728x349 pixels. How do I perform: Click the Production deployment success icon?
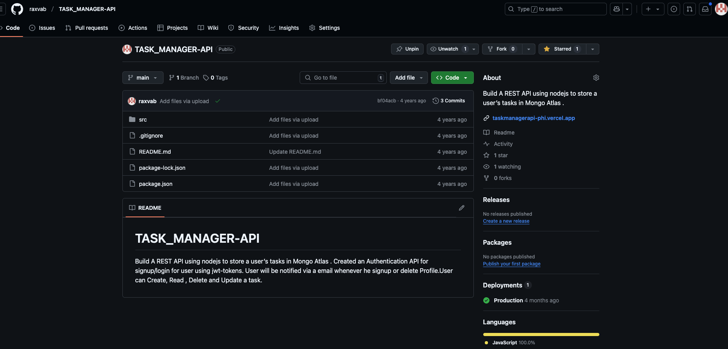pyautogui.click(x=486, y=300)
